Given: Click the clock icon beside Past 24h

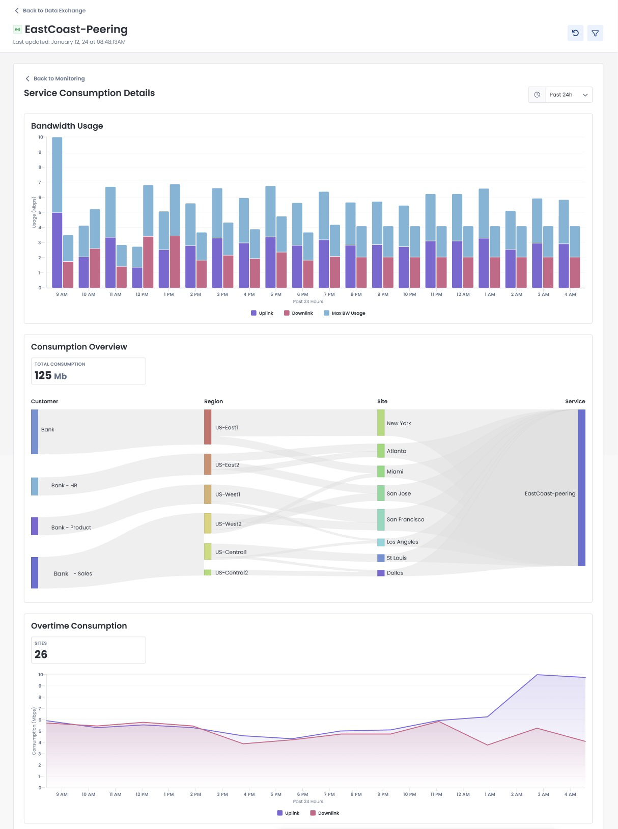Looking at the screenshot, I should (x=537, y=95).
